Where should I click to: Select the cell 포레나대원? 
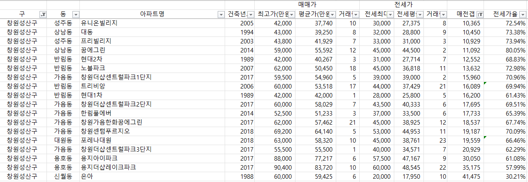pyautogui.click(x=152, y=140)
